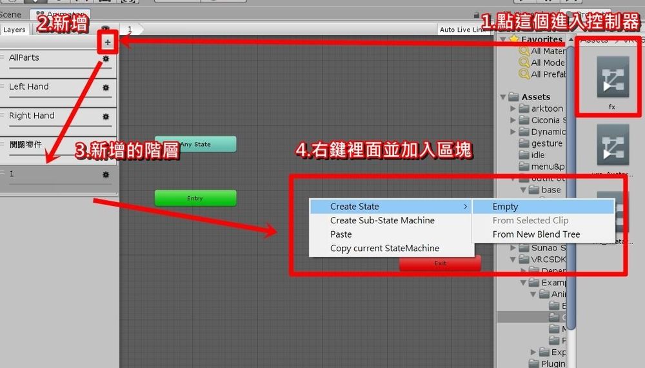Adjust the Right Hand layer weight slider
This screenshot has height=368, width=645.
61,127
